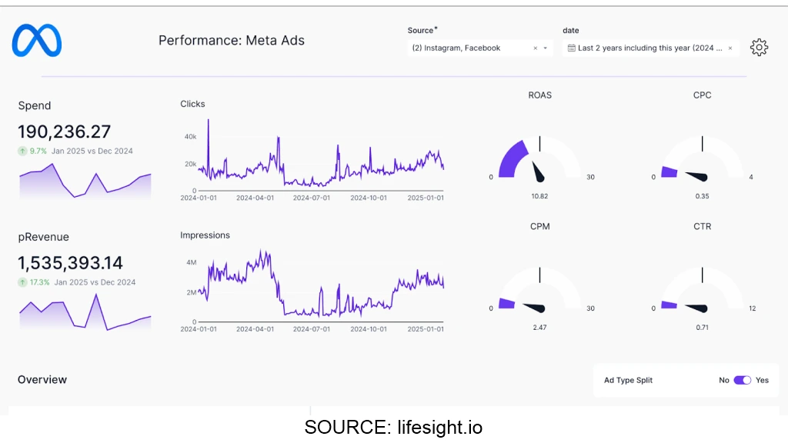Click the Spend metric showing 190,236.27
Screen dimensions: 788x443
[x=65, y=132]
